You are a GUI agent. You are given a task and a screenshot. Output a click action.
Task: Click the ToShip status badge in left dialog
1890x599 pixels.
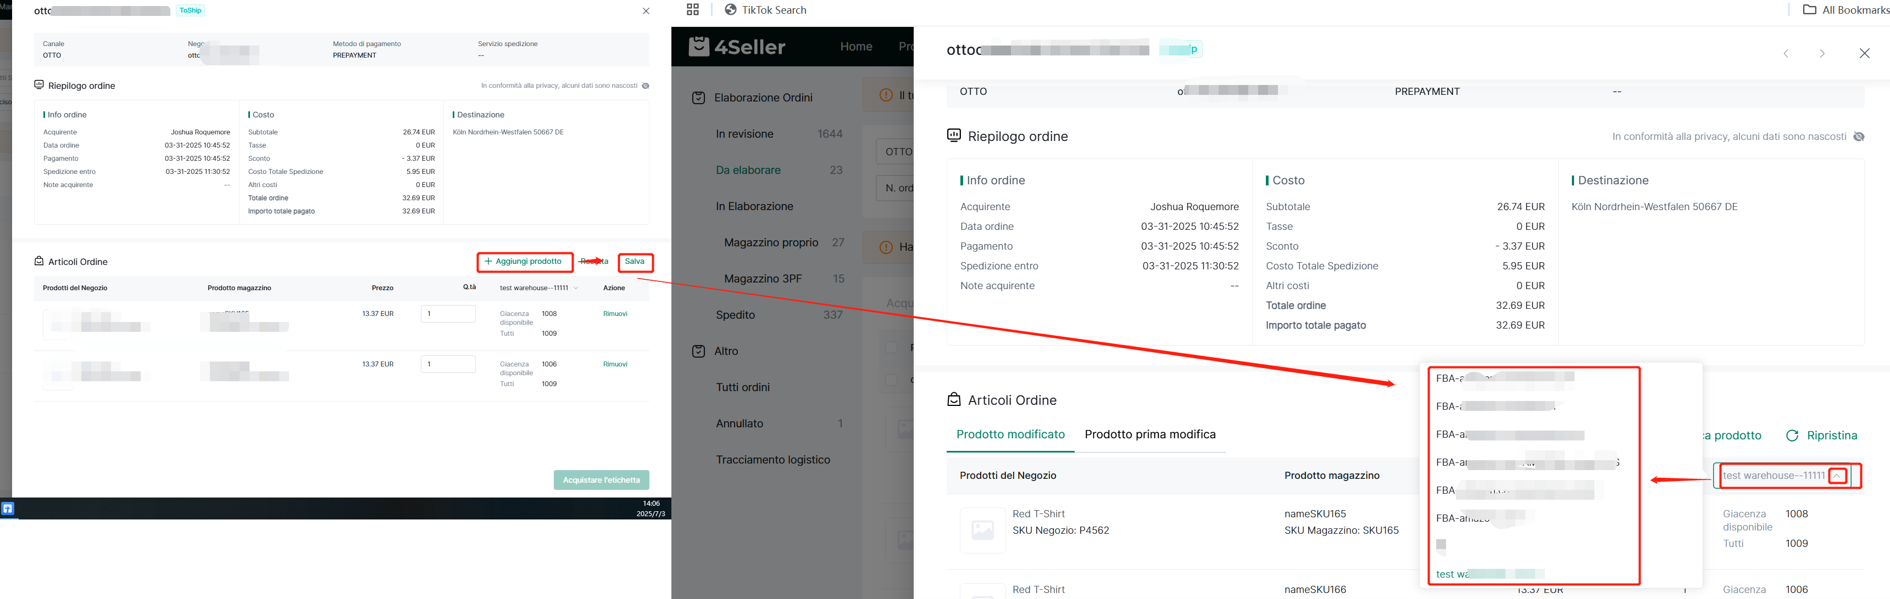190,10
